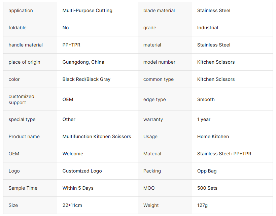276x216 pixels.
Task: Select the 'Industrial' grade value
Action: 208,28
